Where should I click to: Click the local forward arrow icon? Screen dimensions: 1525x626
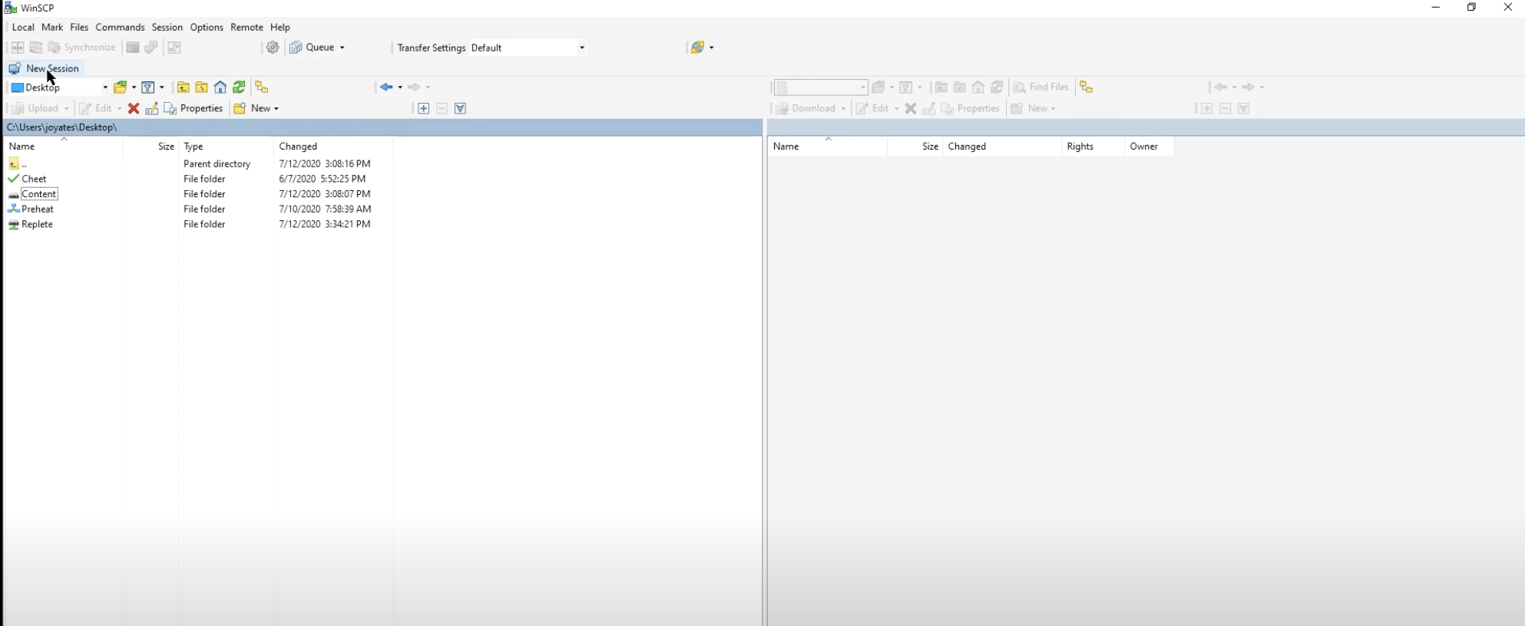coord(415,87)
